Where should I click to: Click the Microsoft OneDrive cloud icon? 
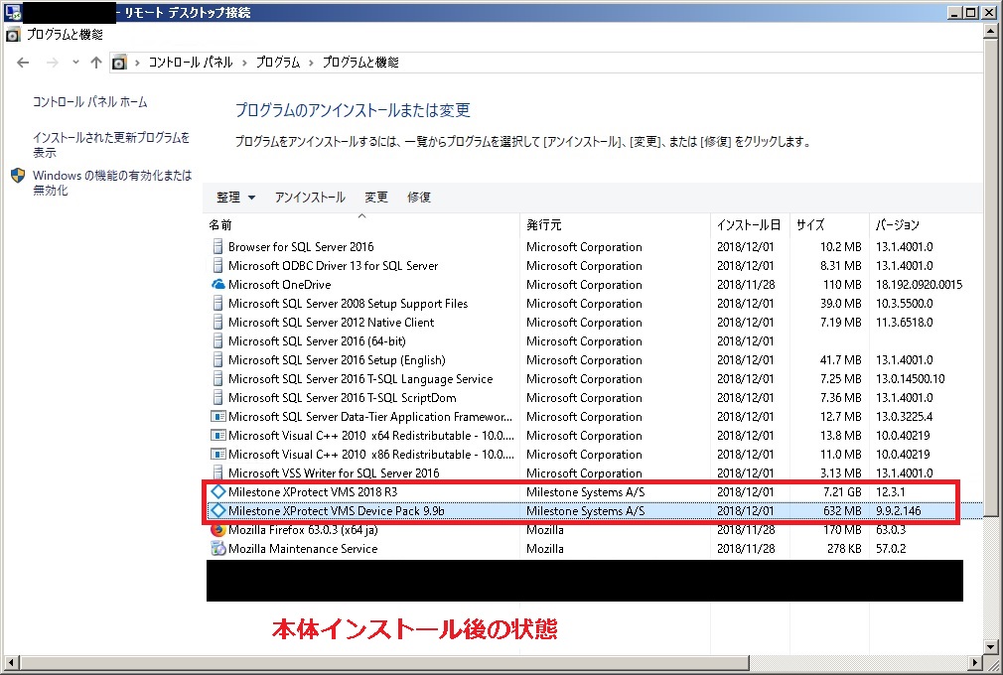click(218, 285)
